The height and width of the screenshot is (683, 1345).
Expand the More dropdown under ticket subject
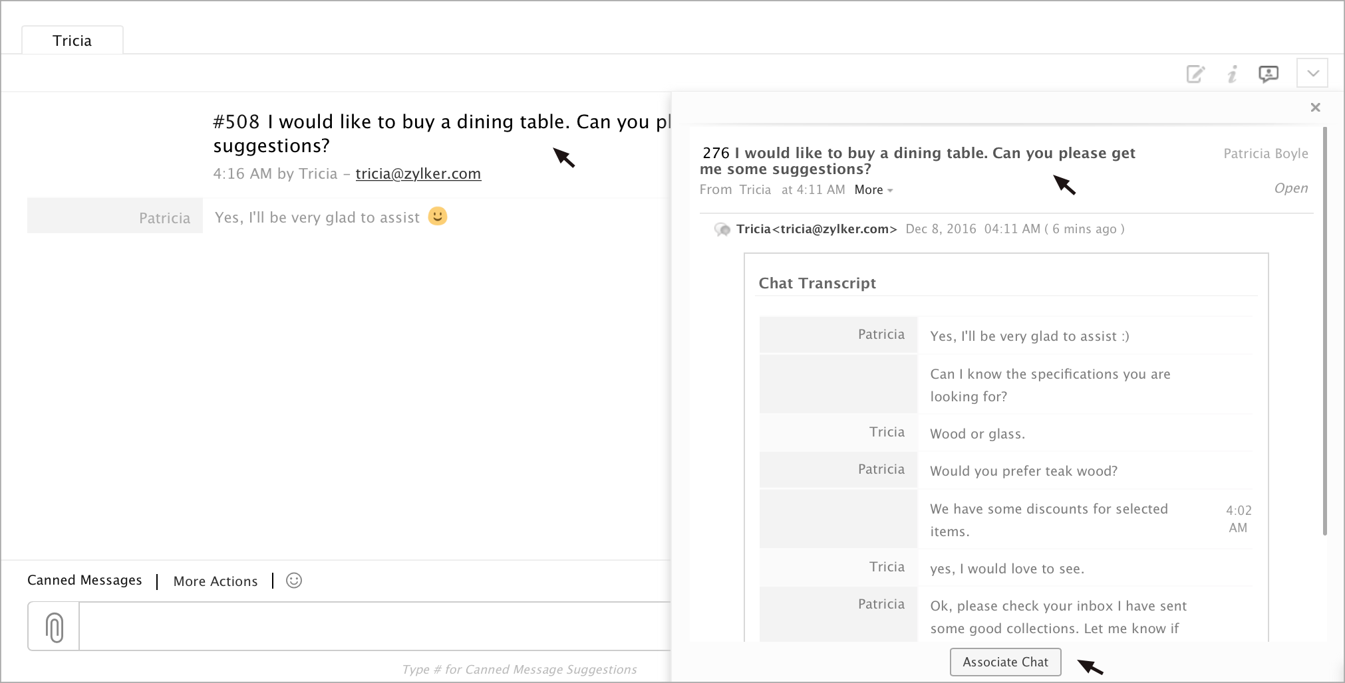pos(873,190)
